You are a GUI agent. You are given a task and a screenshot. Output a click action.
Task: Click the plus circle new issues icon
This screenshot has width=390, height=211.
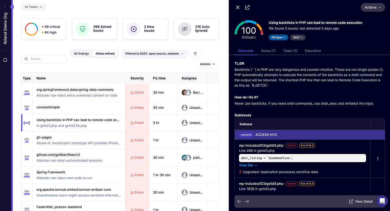click(x=133, y=29)
